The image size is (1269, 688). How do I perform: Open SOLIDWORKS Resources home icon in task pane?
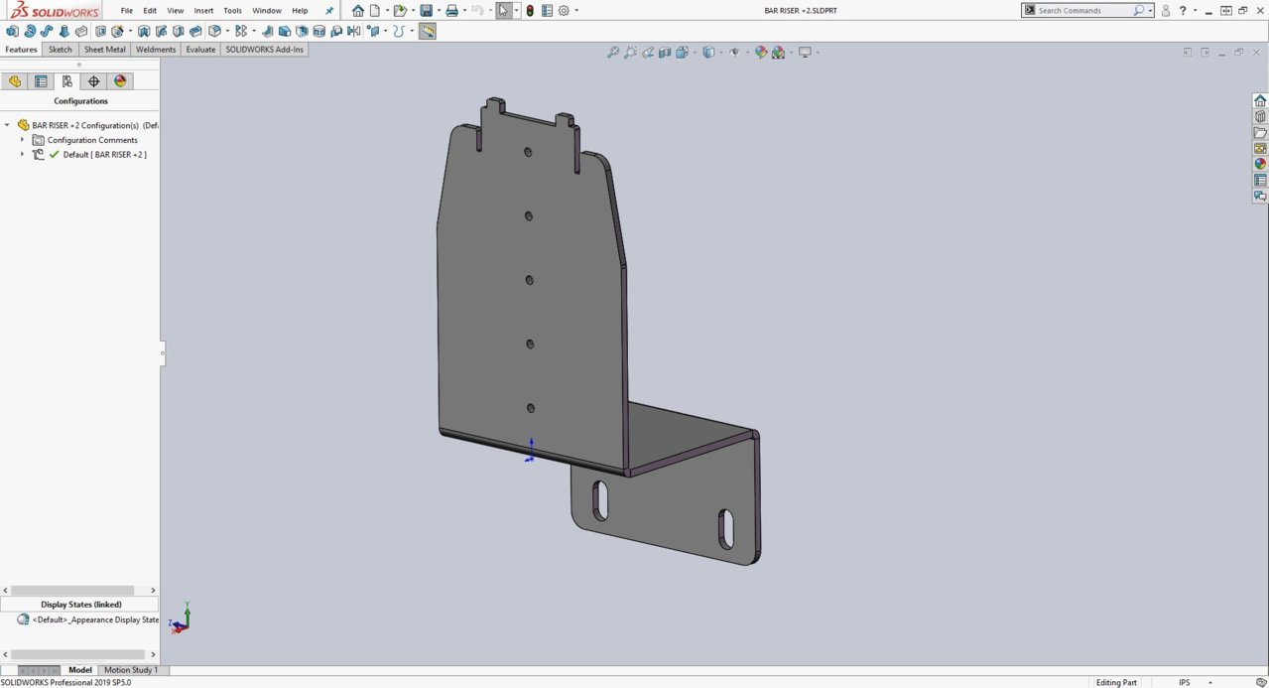click(x=1260, y=101)
